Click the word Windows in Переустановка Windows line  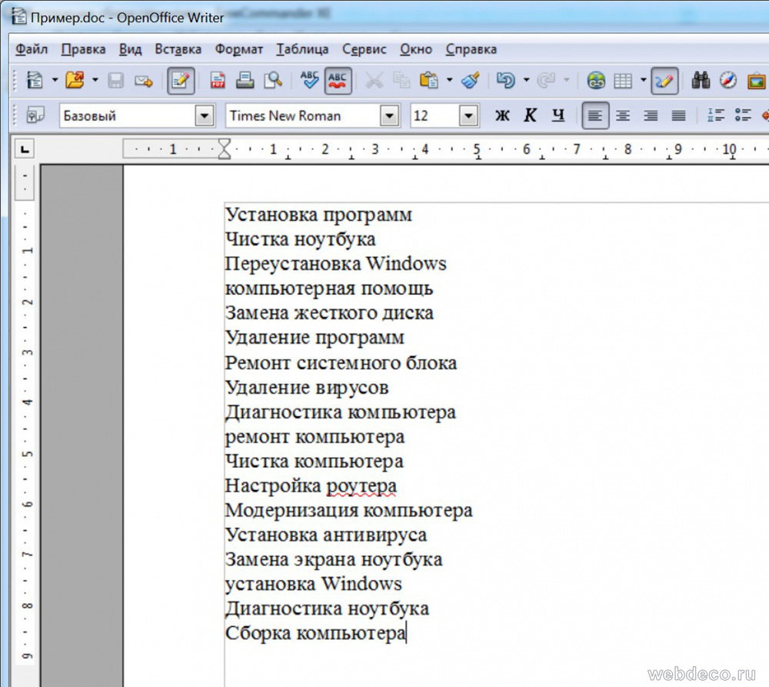(405, 264)
